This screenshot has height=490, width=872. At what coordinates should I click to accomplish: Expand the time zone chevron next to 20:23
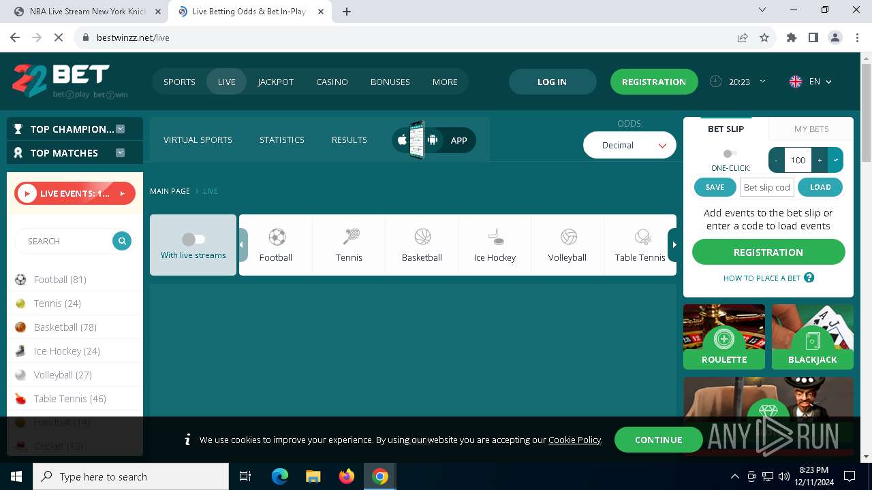pos(762,82)
